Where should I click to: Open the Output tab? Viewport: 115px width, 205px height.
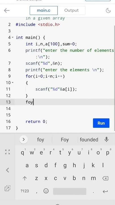(71, 11)
